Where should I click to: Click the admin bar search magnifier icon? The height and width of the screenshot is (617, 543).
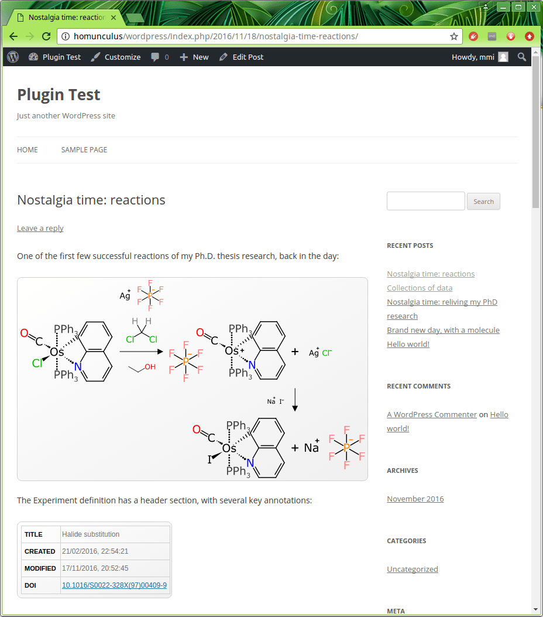522,57
